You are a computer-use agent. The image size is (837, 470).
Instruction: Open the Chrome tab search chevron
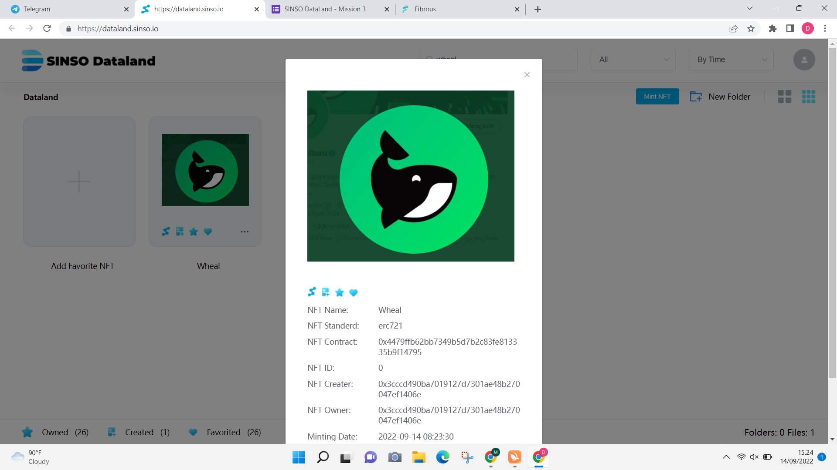click(749, 8)
